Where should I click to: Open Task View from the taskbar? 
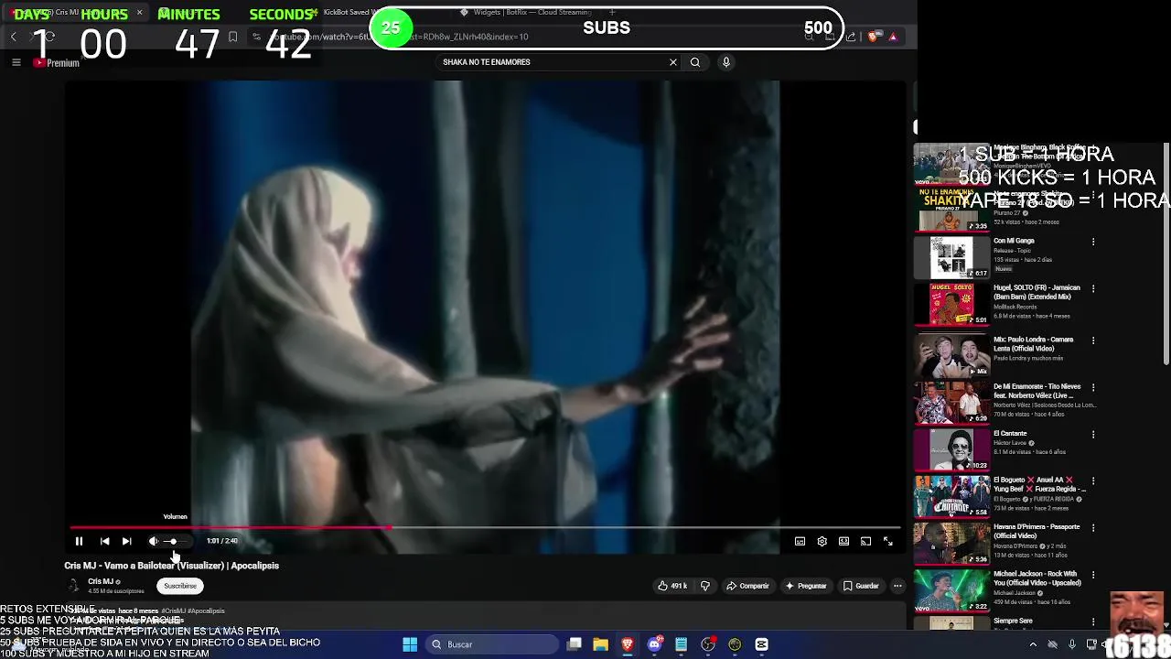(x=574, y=644)
